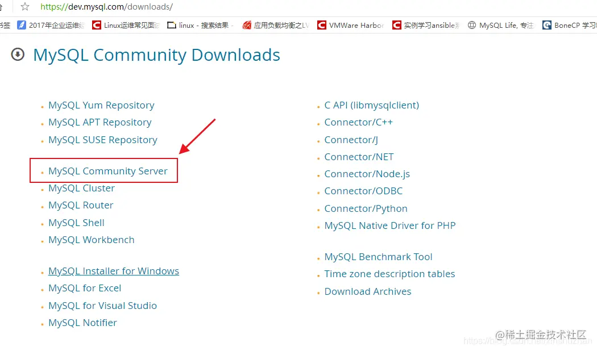Click the address bar URL dev.mysql.com/downloads/
The height and width of the screenshot is (351, 597).
[x=107, y=6]
